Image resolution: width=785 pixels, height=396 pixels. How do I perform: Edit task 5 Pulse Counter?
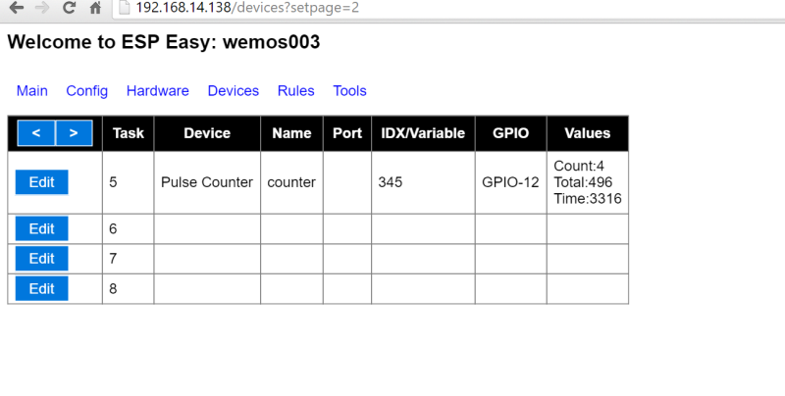(x=41, y=182)
